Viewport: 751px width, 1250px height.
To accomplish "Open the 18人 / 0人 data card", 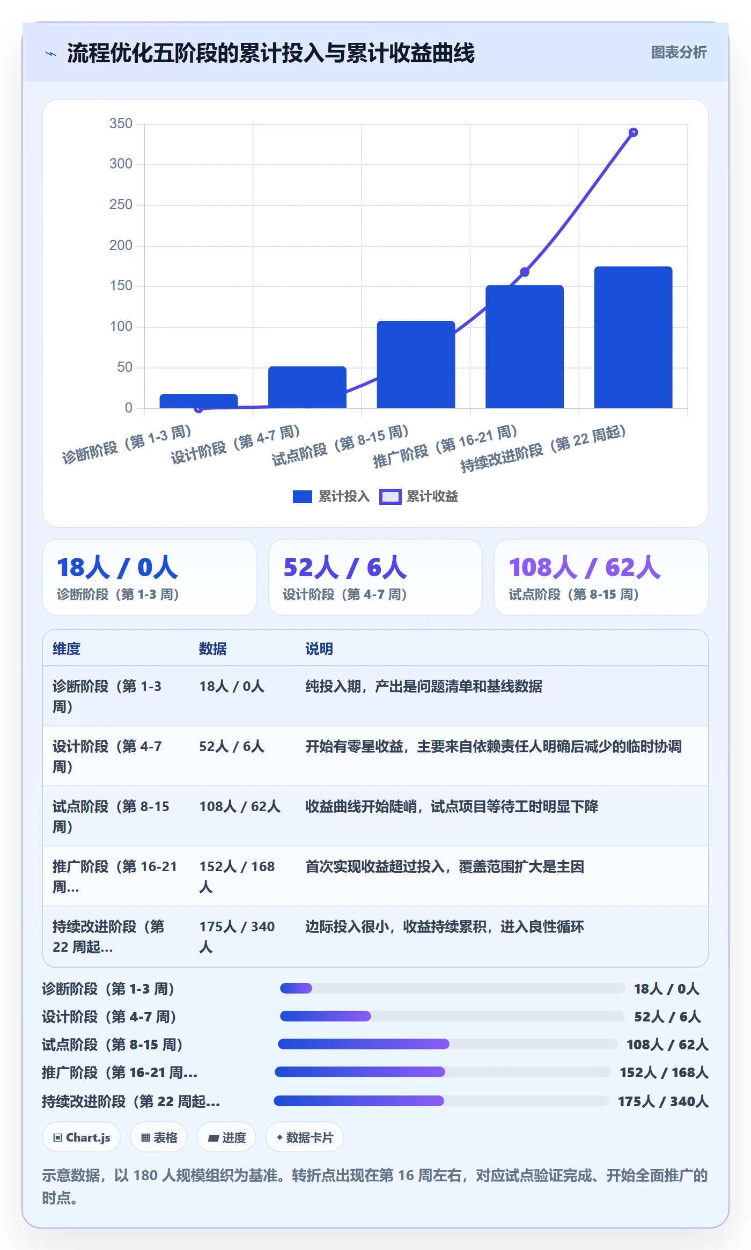I will [150, 577].
